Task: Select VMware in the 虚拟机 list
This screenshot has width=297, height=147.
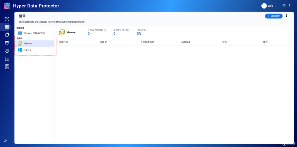Action: click(35, 43)
